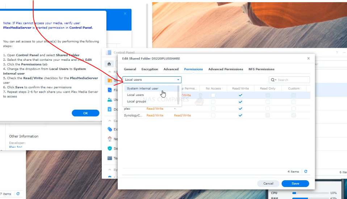Click the '7 items' count in Package Center

pyautogui.click(x=6, y=194)
